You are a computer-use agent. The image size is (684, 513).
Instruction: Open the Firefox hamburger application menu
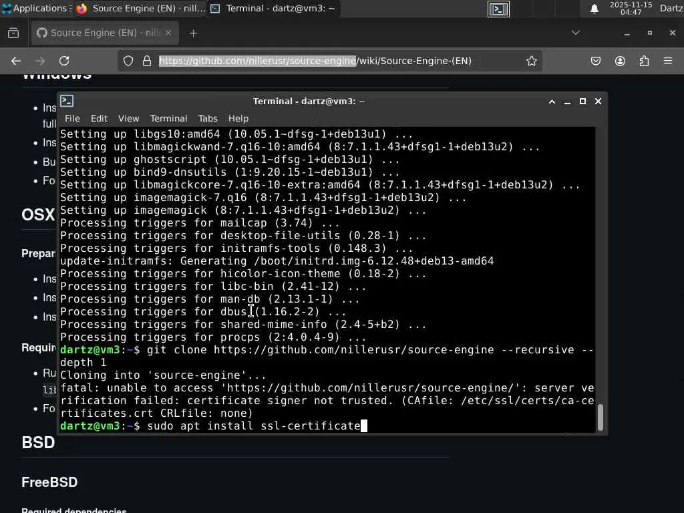click(668, 61)
